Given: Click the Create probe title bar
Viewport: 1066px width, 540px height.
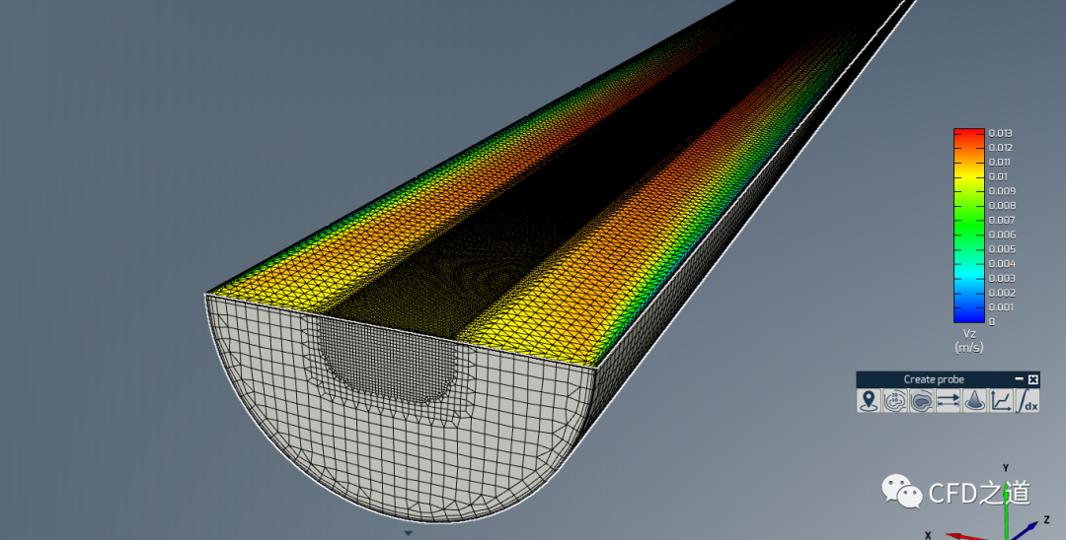Looking at the screenshot, I should 933,379.
